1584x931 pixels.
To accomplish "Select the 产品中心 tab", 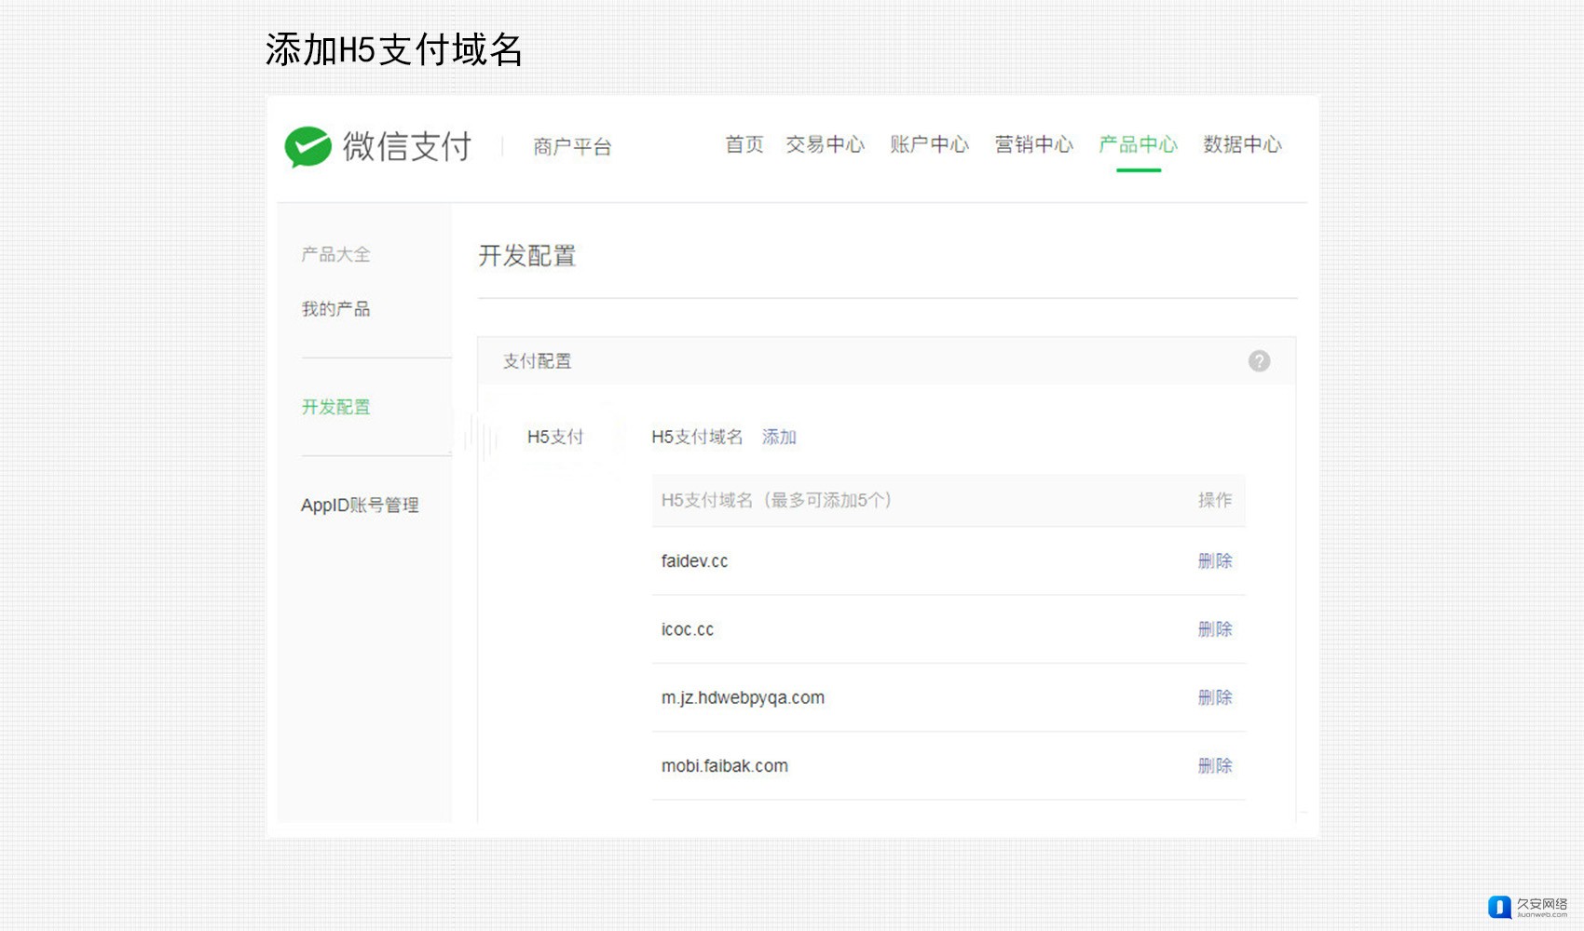I will (x=1138, y=145).
